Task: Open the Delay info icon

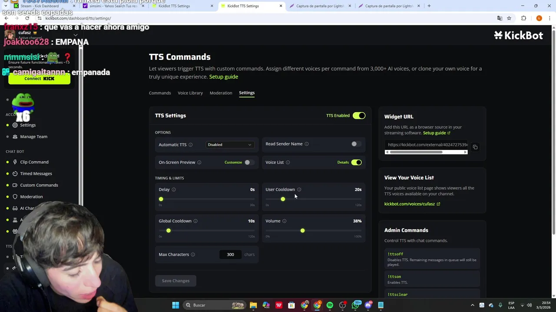Action: [174, 189]
